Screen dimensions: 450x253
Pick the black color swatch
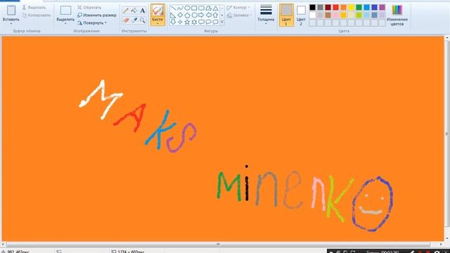(312, 8)
